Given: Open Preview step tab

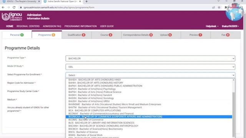Looking at the screenshot, I should point(196,35).
